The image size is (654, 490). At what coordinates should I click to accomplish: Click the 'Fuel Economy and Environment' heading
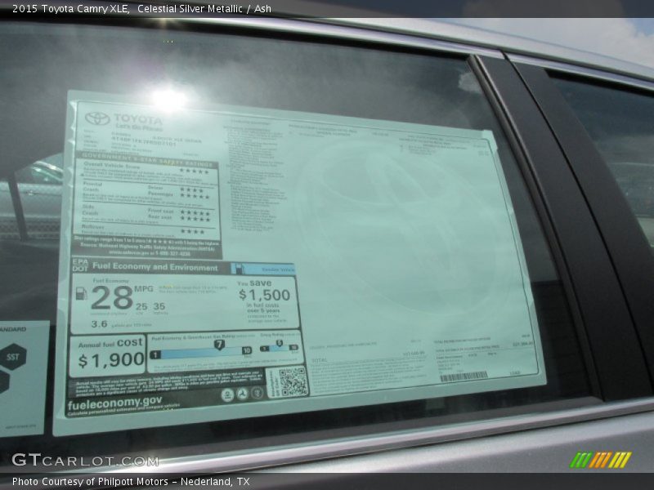155,267
